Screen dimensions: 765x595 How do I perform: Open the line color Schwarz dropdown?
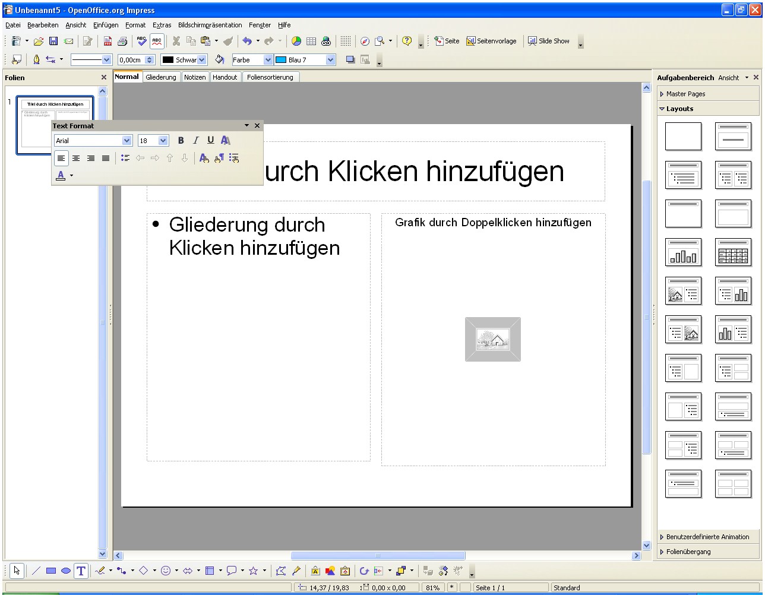[x=202, y=59]
